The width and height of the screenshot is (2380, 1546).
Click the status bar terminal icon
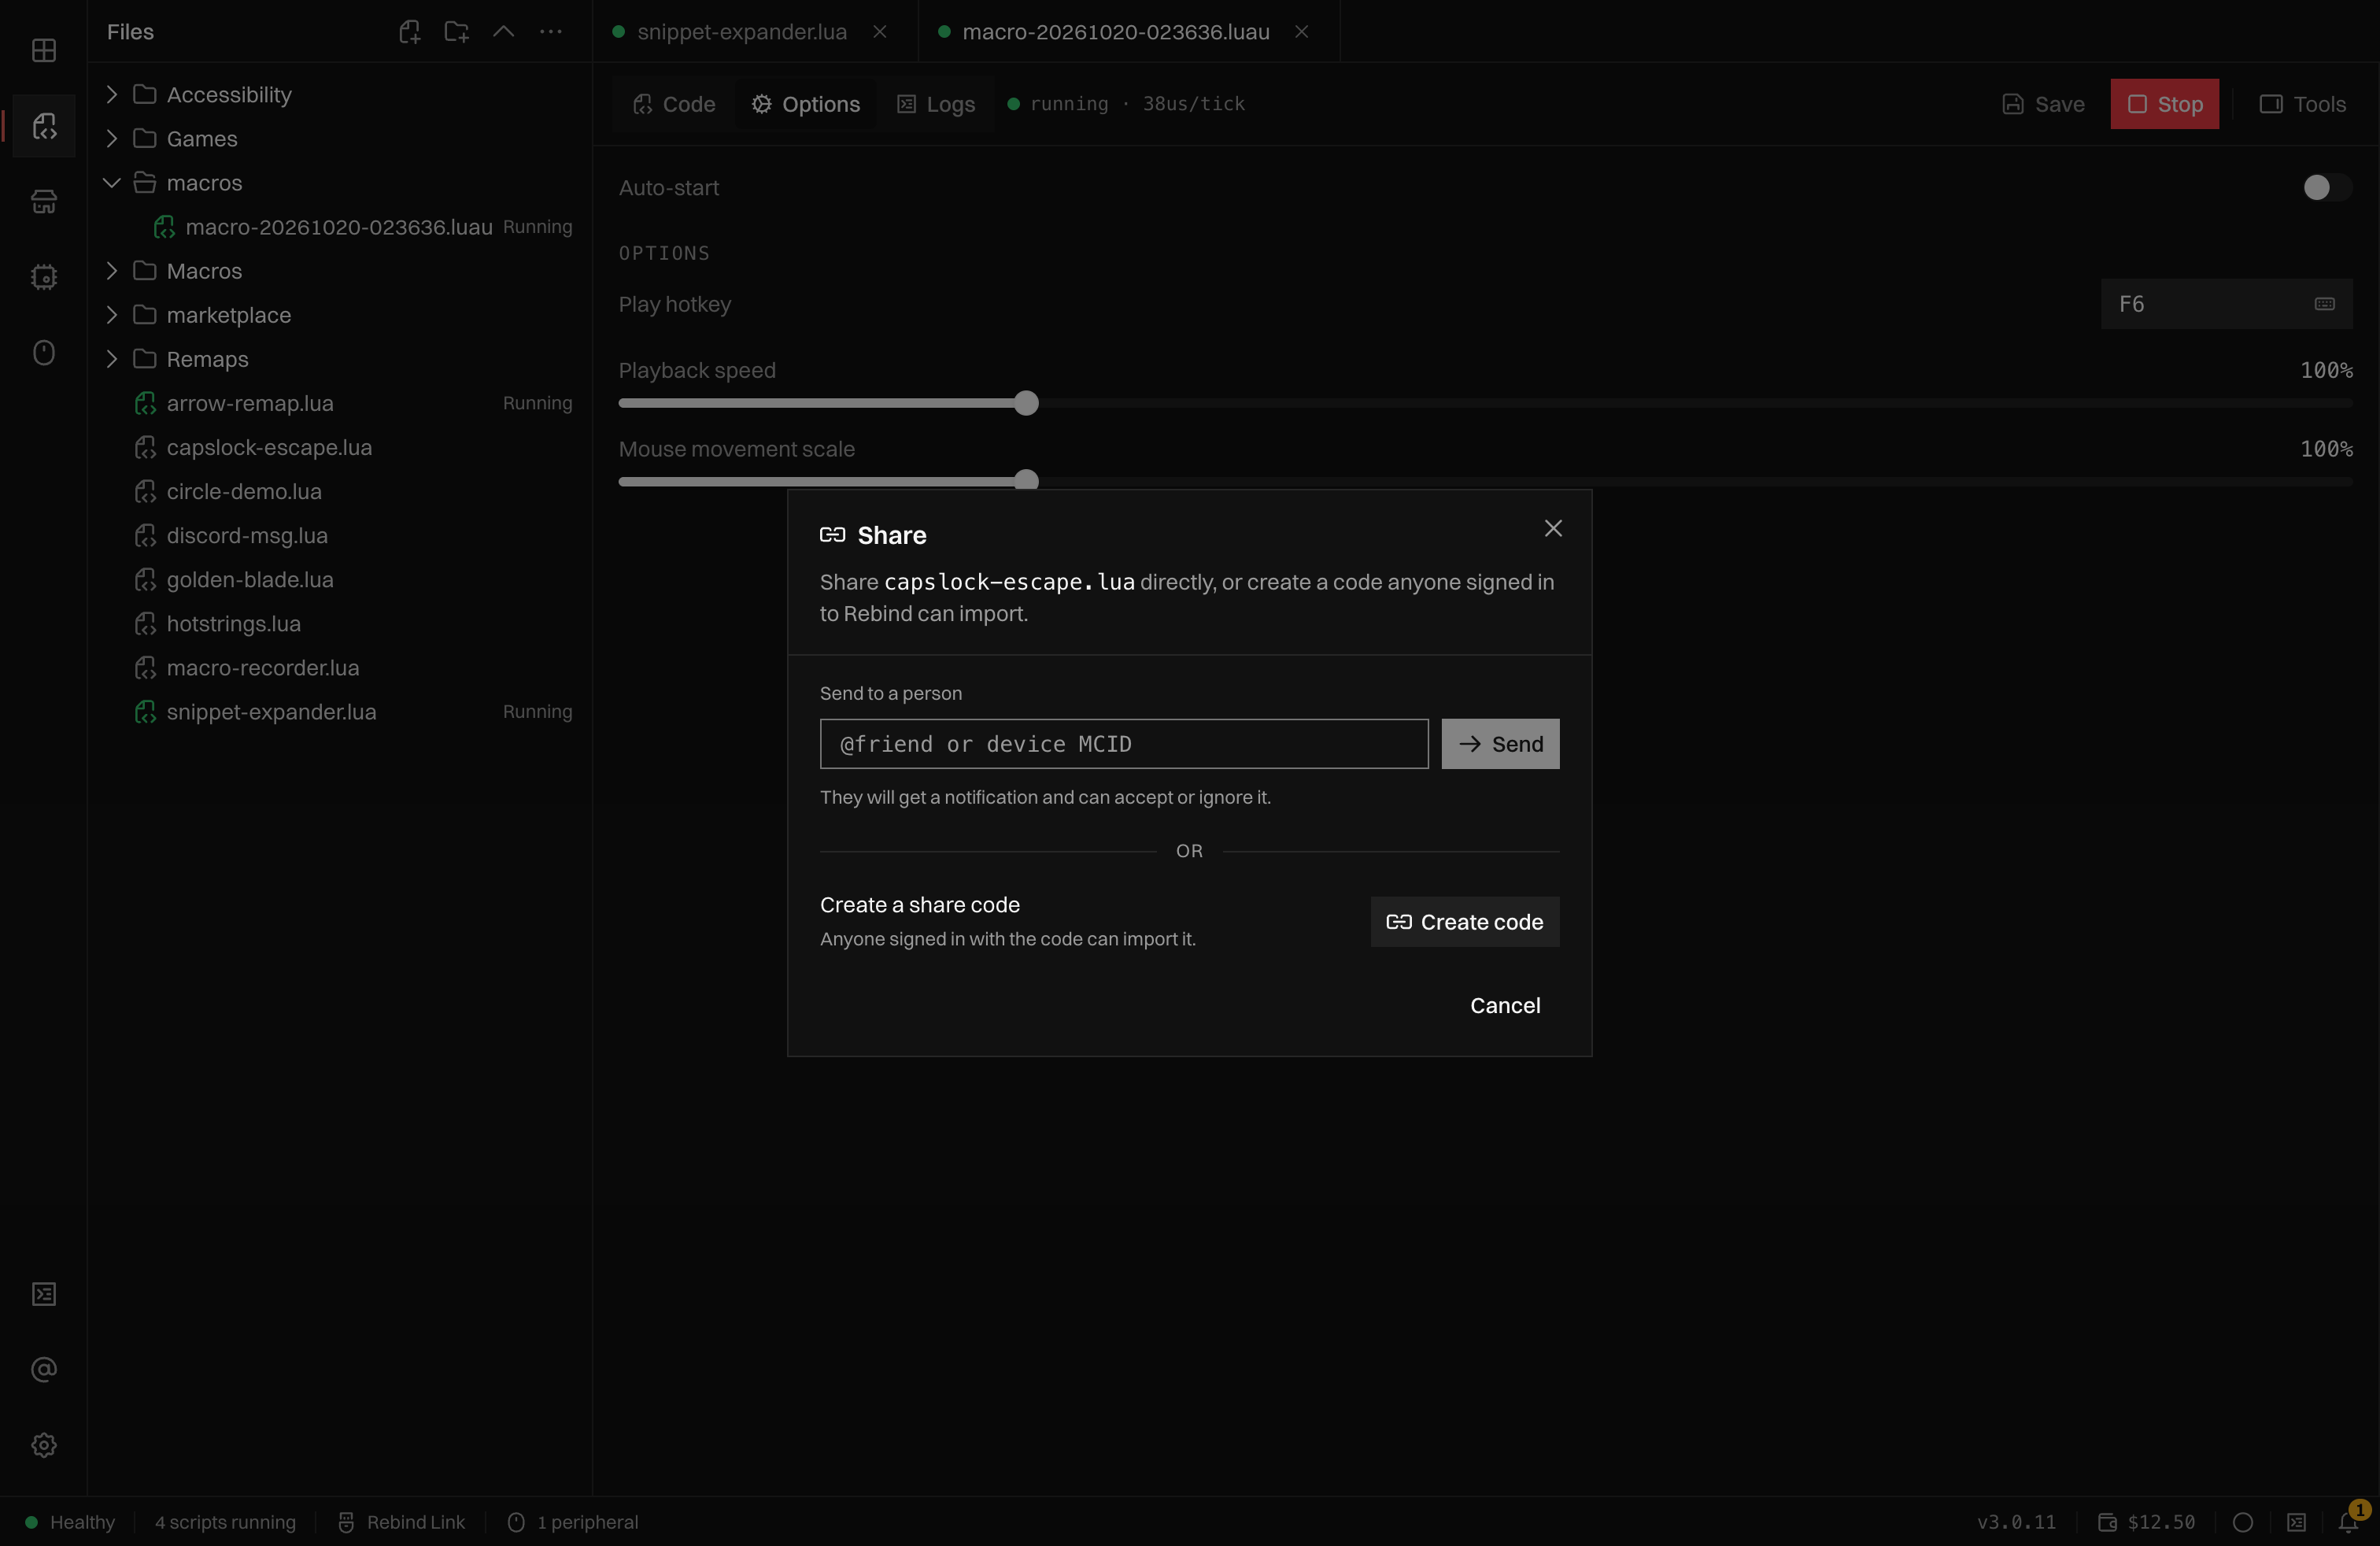pyautogui.click(x=2296, y=1522)
